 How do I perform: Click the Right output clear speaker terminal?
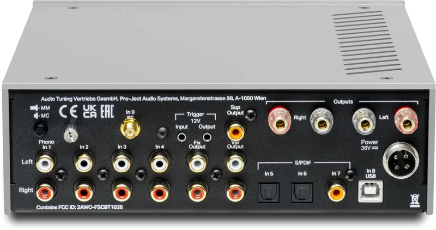click(x=322, y=121)
